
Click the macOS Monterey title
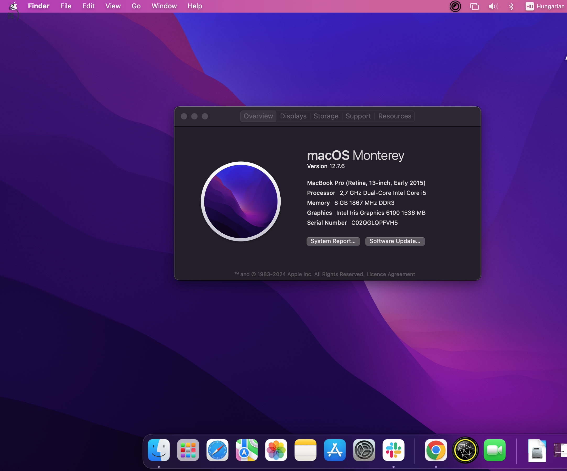point(356,155)
